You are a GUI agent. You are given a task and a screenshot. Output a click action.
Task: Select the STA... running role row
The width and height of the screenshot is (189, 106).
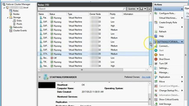pos(93,54)
